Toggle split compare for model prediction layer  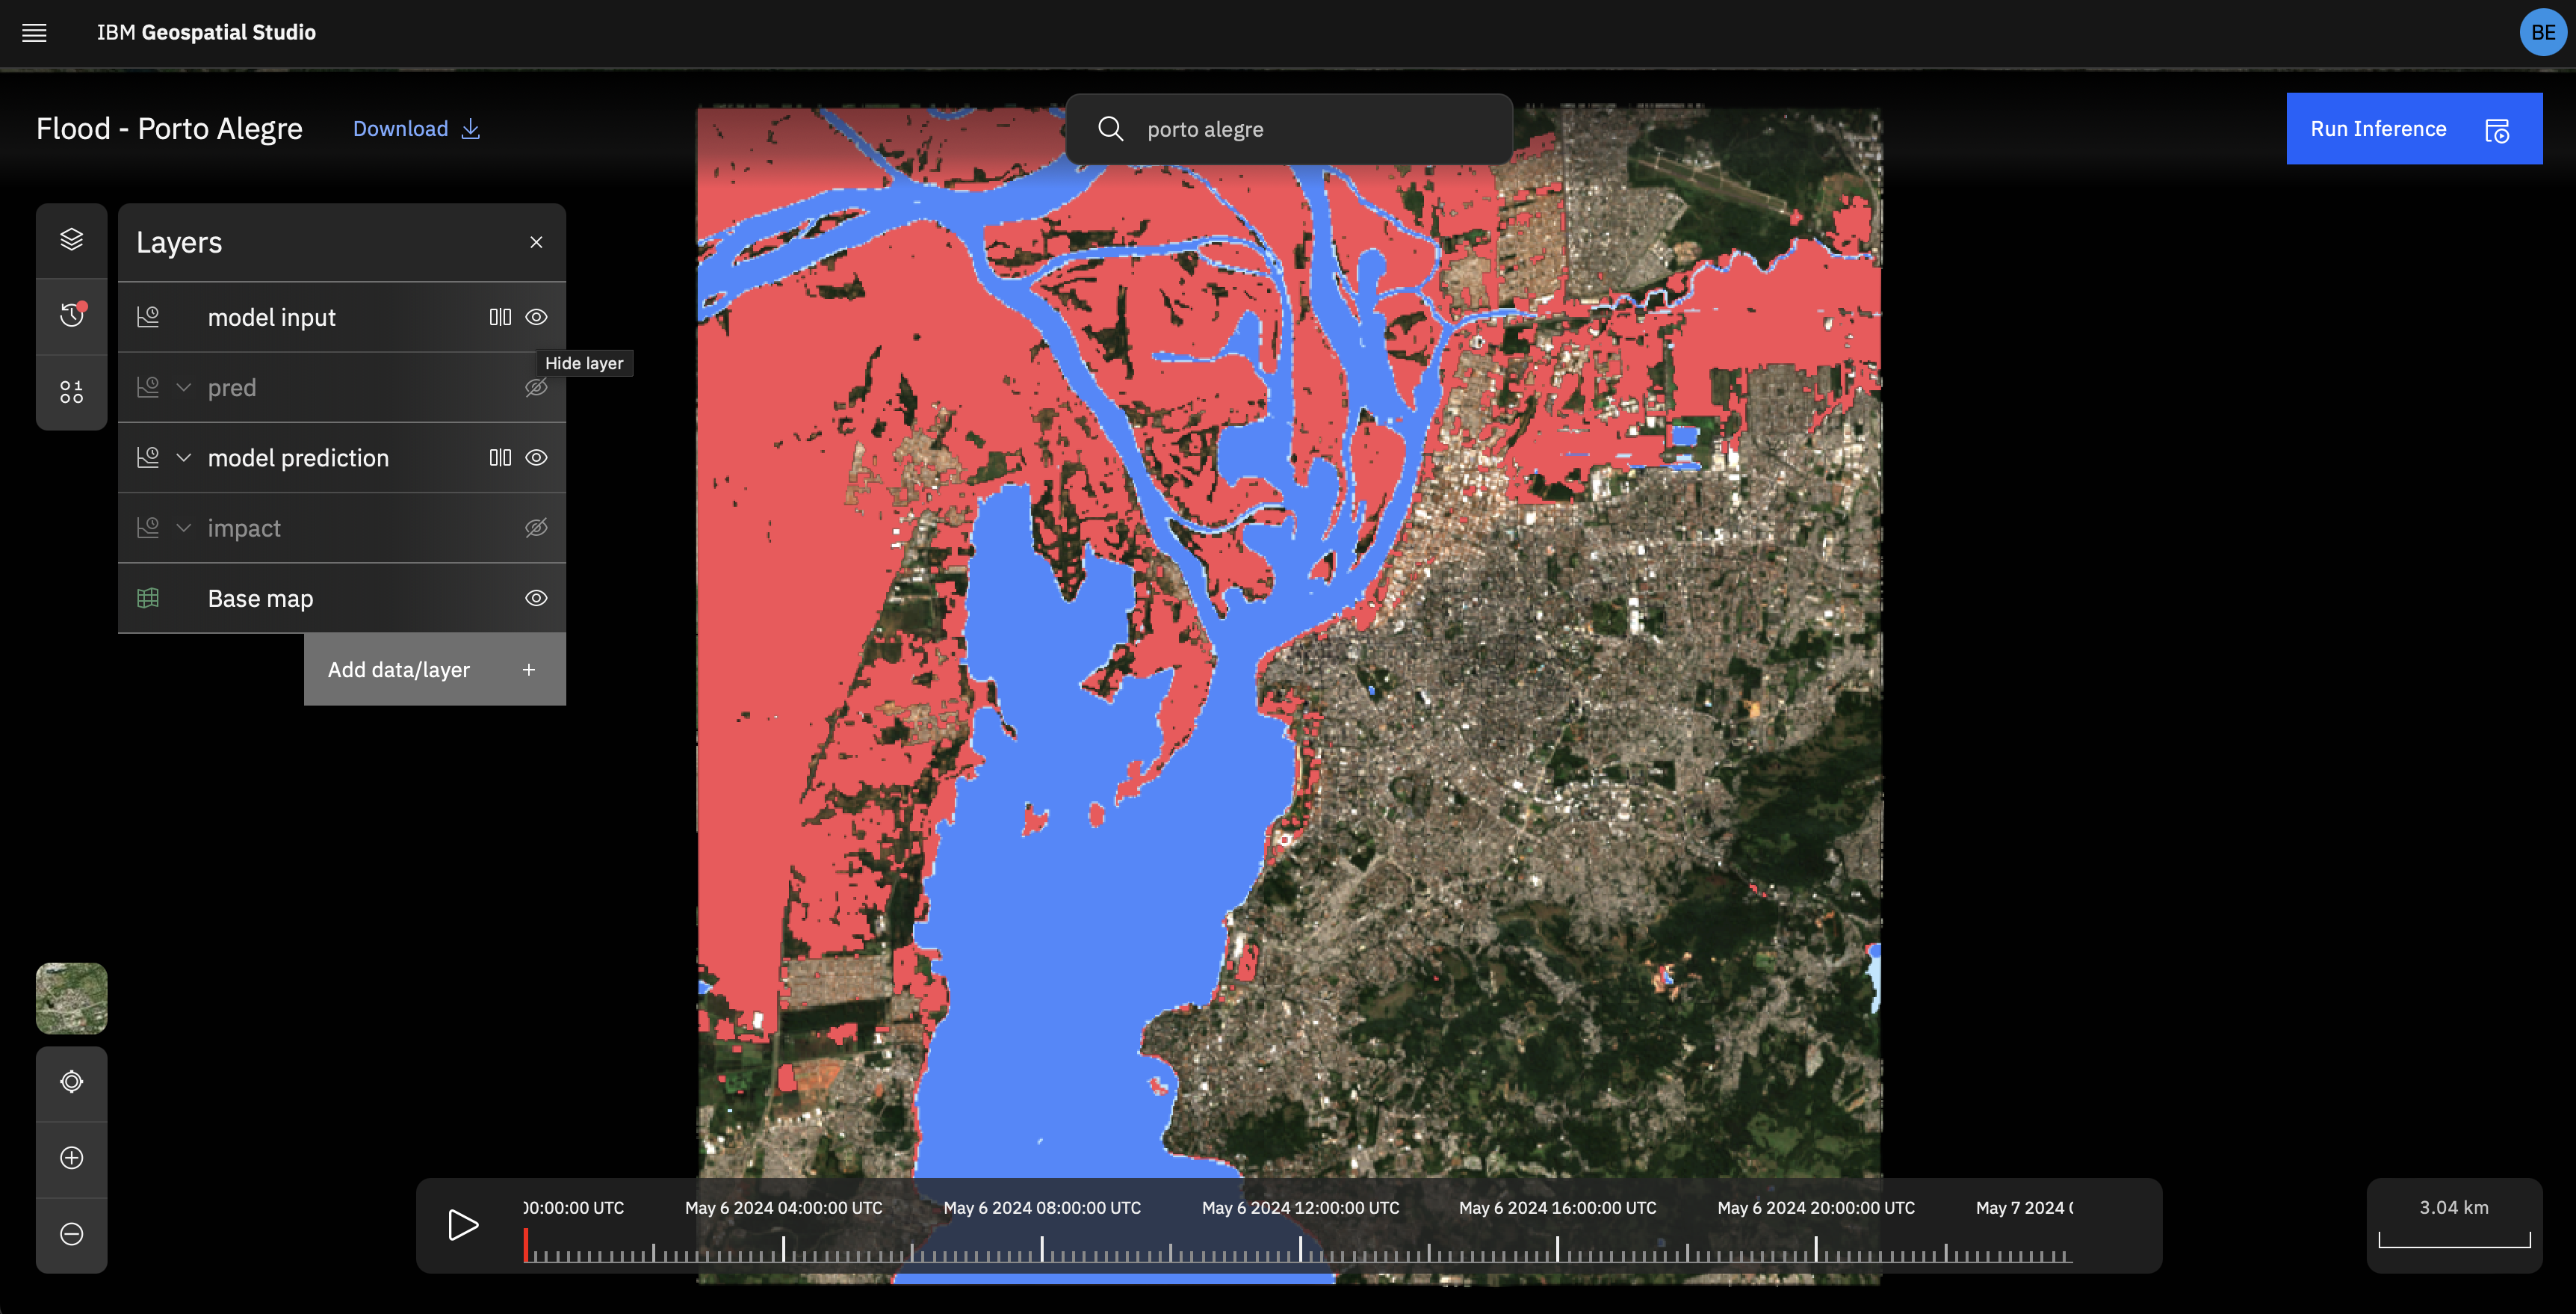[x=500, y=457]
